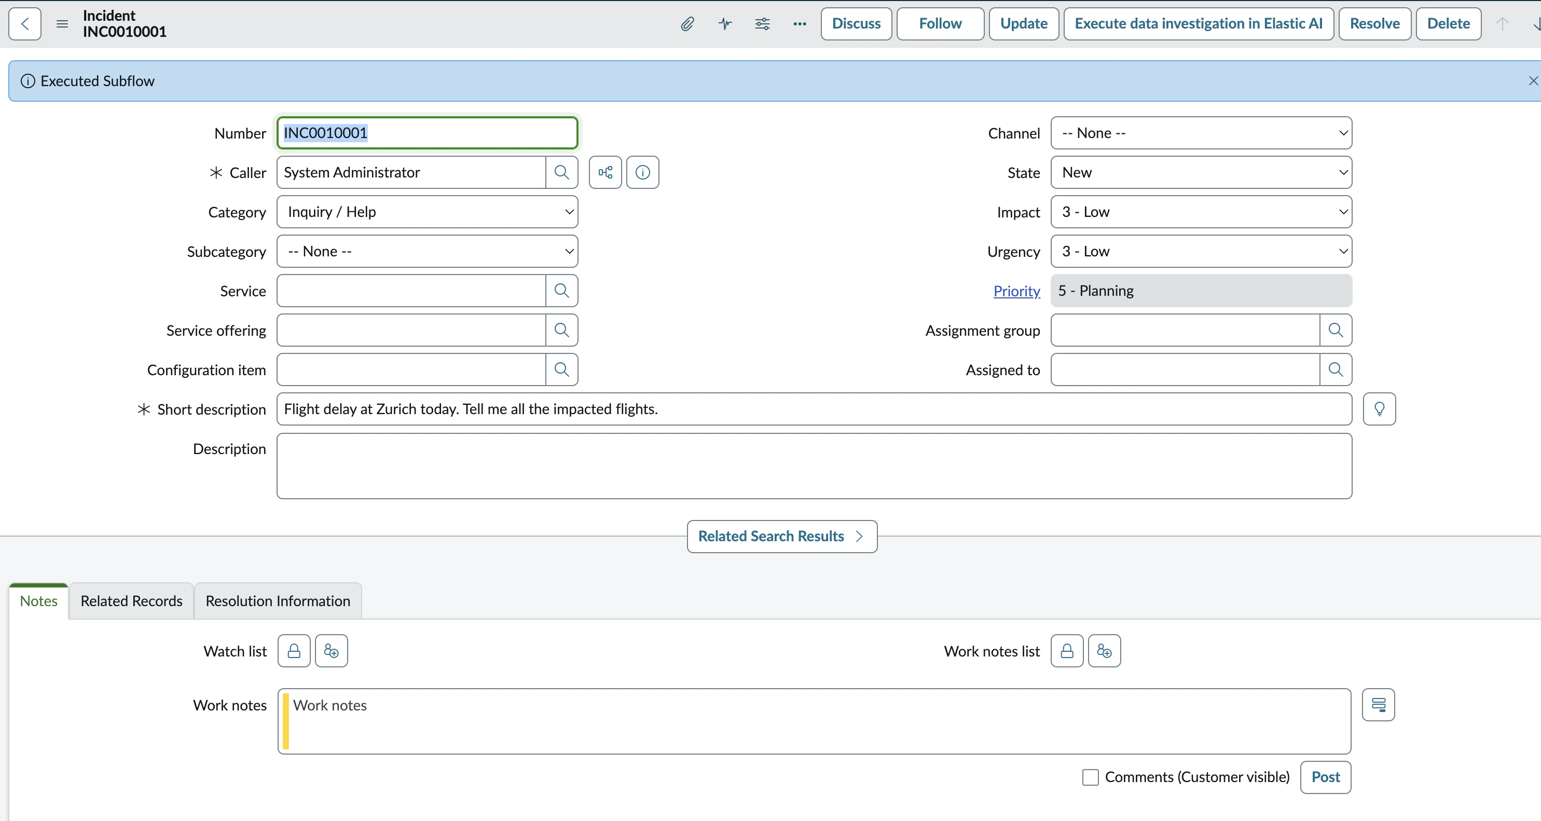Image resolution: width=1541 pixels, height=821 pixels.
Task: Check Comments (Customer visible) checkbox
Action: pyautogui.click(x=1090, y=777)
